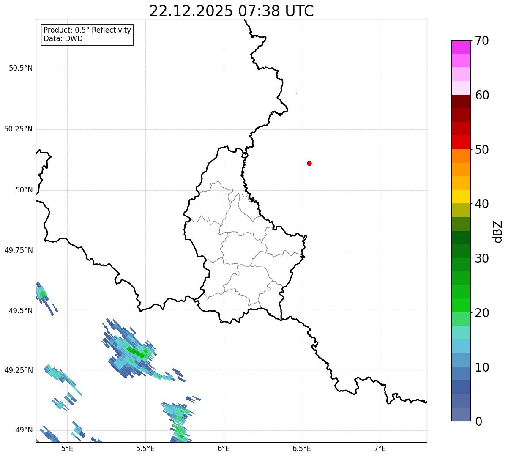The width and height of the screenshot is (508, 457).
Task: Click the 49.75°N latitude label
Action: [18, 250]
